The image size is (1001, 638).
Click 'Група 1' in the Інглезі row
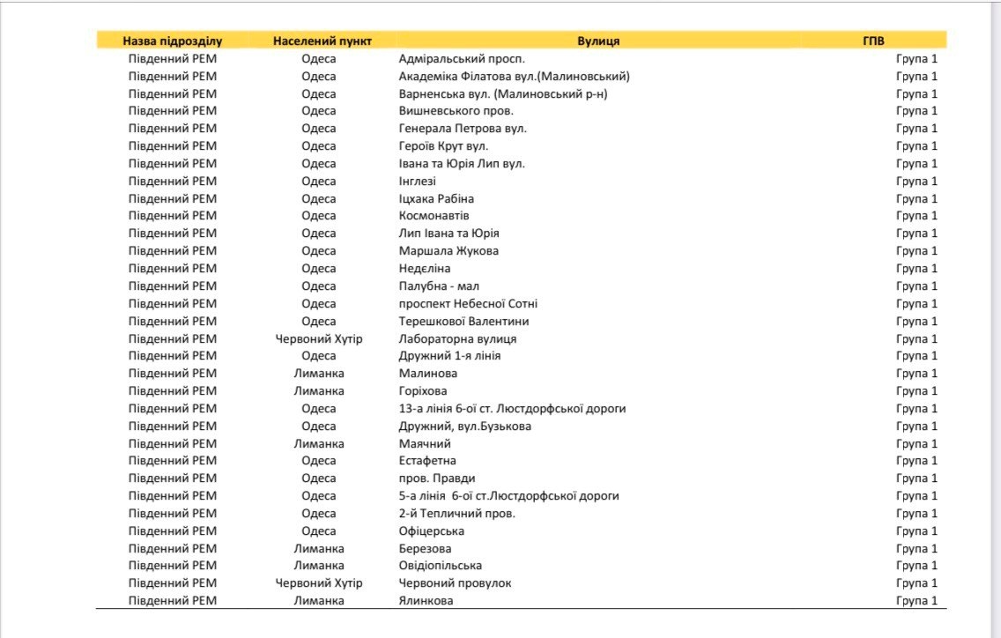click(x=916, y=182)
